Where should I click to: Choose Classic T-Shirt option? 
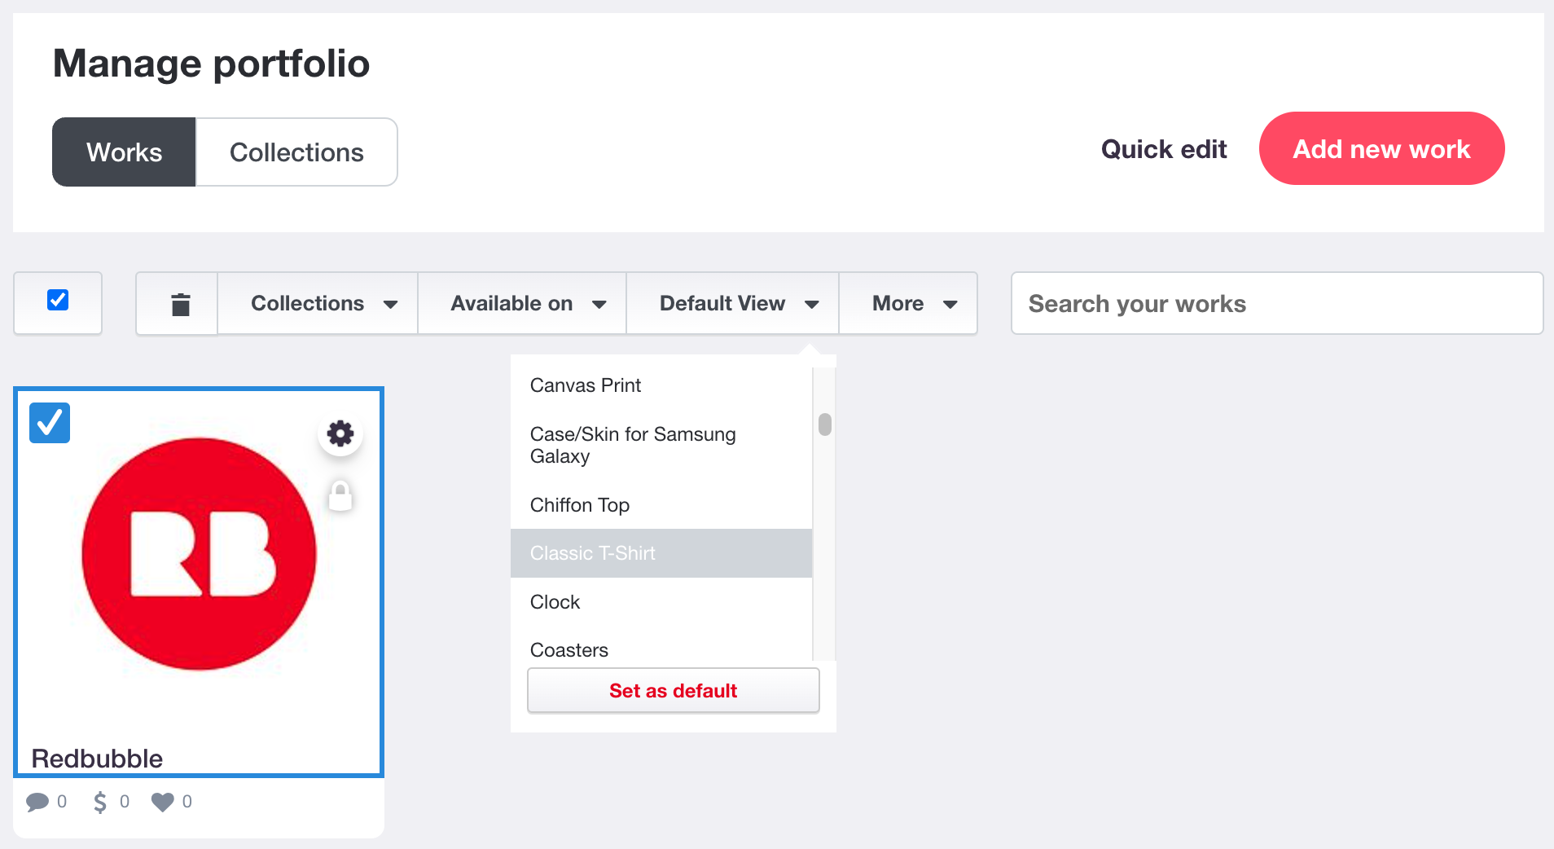coord(661,553)
